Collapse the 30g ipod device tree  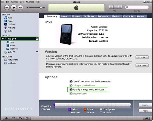coord(3,39)
